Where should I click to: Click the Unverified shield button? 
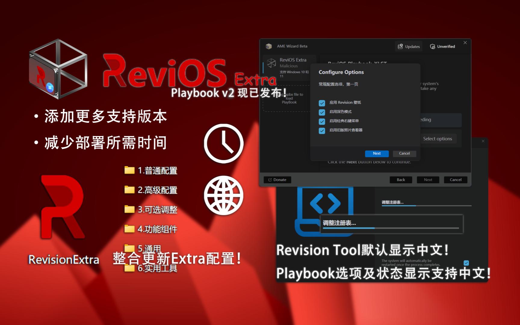(x=442, y=46)
